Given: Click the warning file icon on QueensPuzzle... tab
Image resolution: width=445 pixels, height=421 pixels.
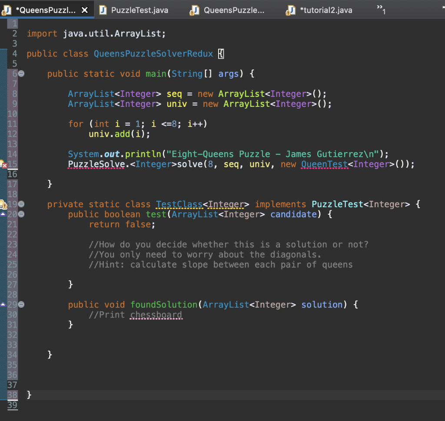Looking at the screenshot, I should click(x=194, y=10).
